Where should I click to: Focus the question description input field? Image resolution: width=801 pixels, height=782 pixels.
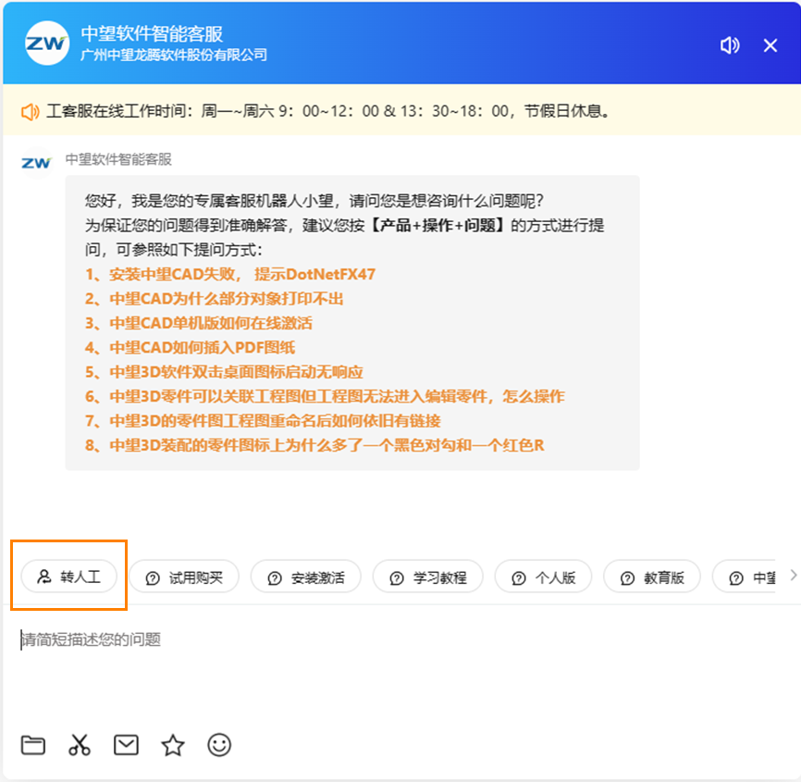point(400,639)
